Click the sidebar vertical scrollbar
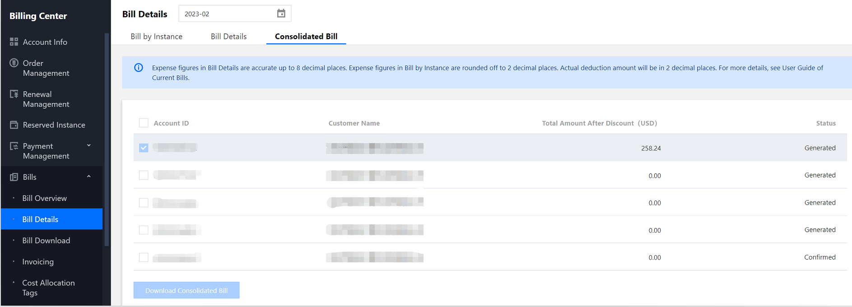852x307 pixels. pos(107,140)
